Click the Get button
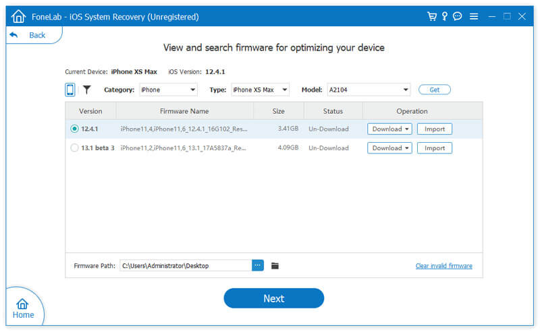 [434, 90]
